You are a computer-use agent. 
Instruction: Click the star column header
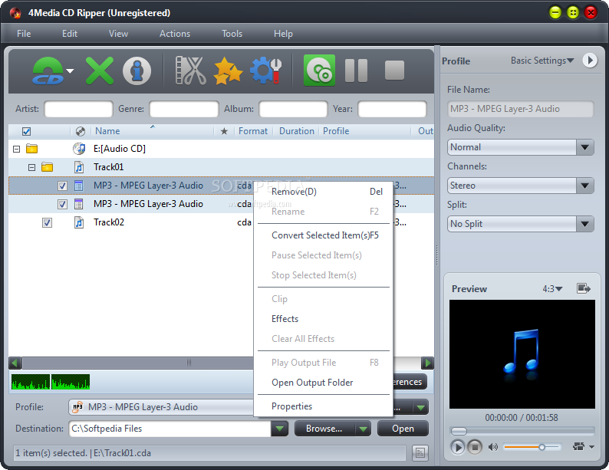(224, 131)
